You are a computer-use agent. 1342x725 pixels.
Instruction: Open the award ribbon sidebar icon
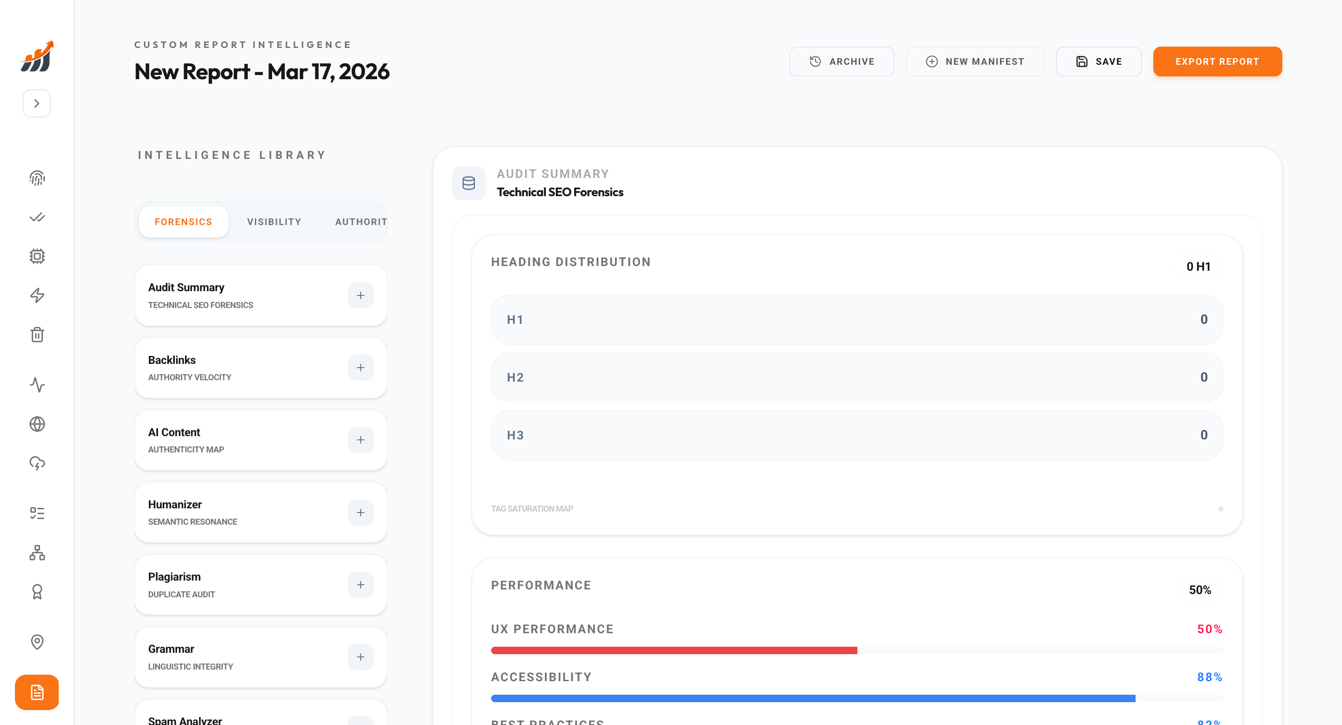pos(37,592)
